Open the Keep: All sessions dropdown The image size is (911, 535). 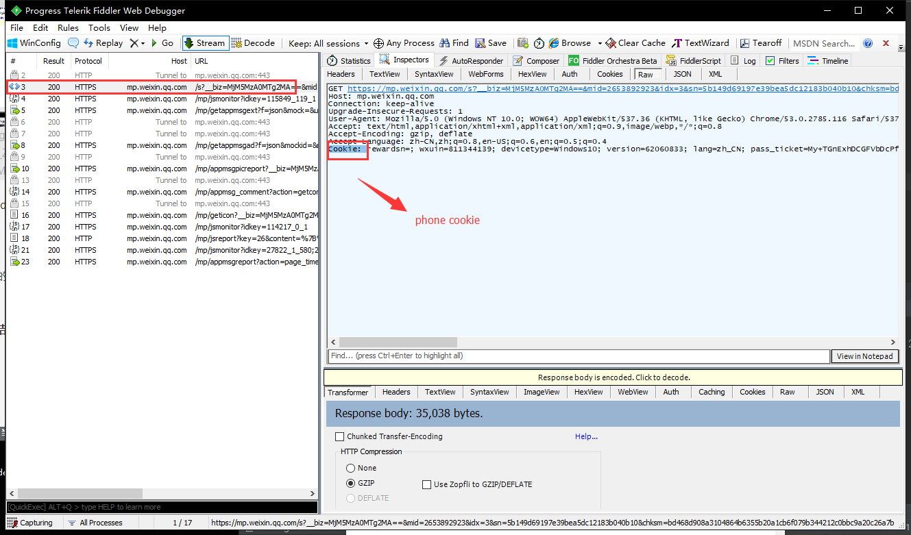pyautogui.click(x=328, y=43)
